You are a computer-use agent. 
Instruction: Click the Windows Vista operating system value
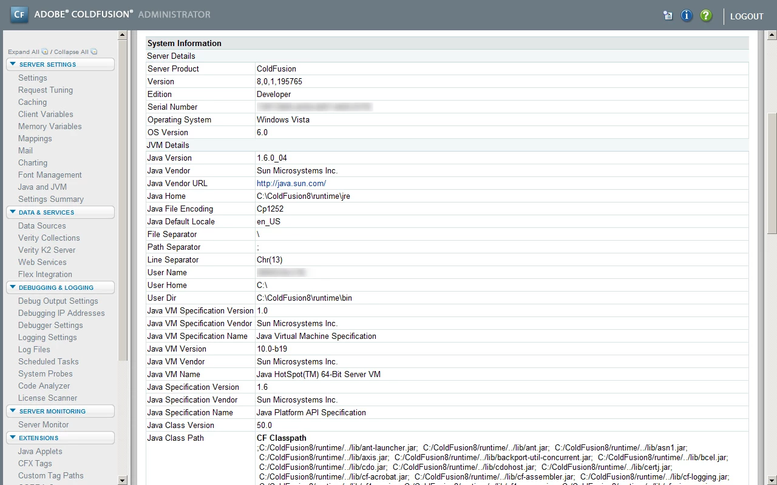tap(283, 119)
